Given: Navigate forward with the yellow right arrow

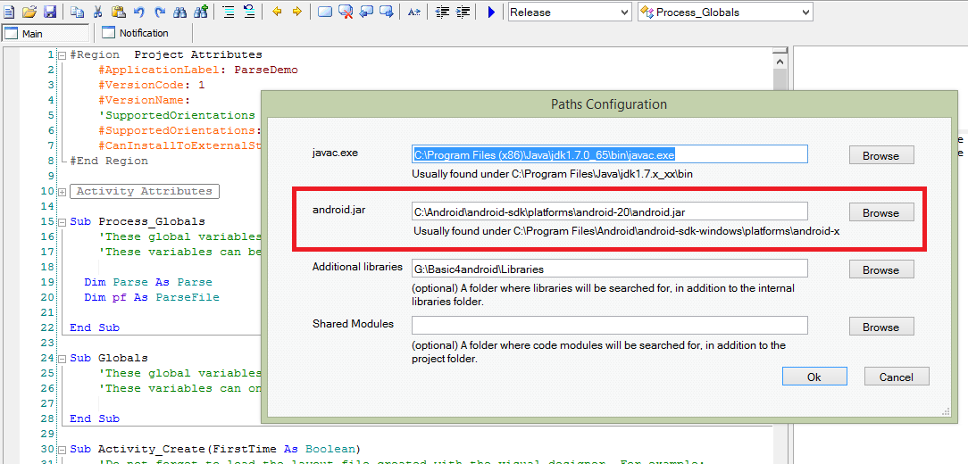Looking at the screenshot, I should [x=297, y=12].
